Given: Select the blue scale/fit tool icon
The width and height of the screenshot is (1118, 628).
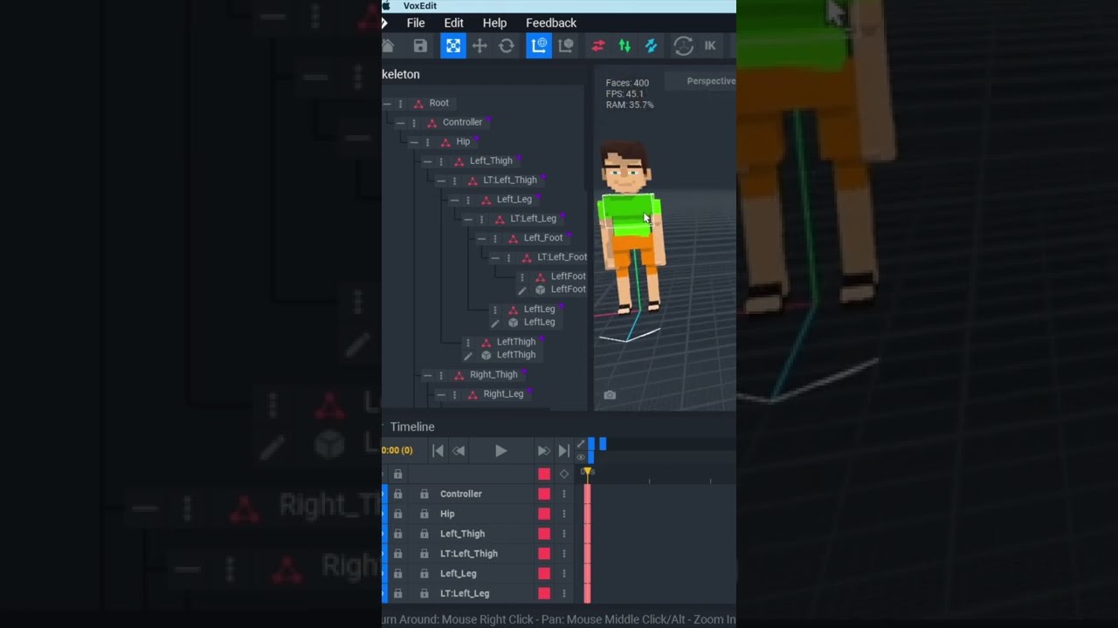Looking at the screenshot, I should (x=453, y=46).
